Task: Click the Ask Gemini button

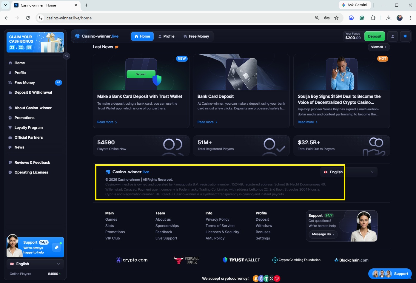Action: pyautogui.click(x=355, y=5)
